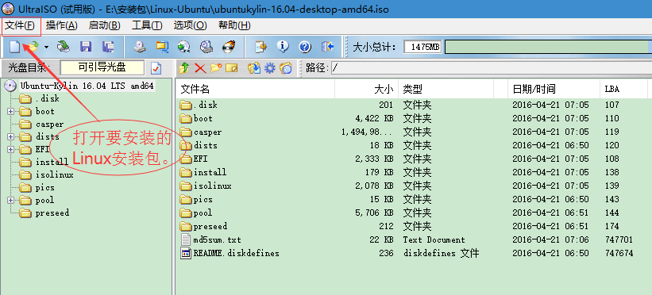
Task: Expand the dists folder in tree
Action: point(10,136)
